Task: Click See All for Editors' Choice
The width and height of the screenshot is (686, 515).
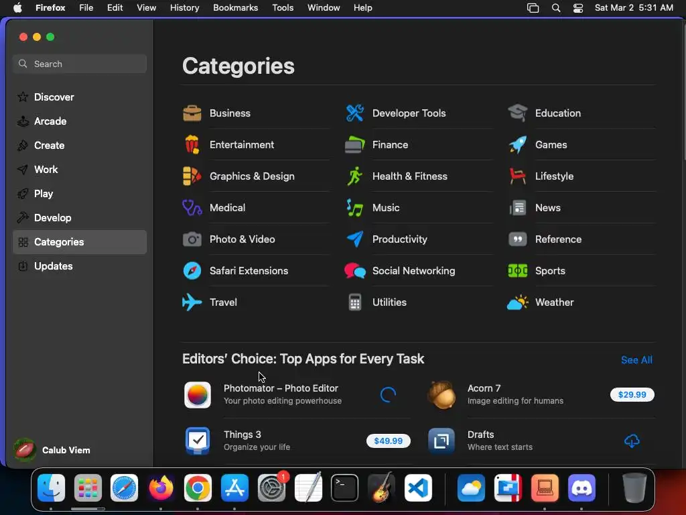Action: coord(636,360)
